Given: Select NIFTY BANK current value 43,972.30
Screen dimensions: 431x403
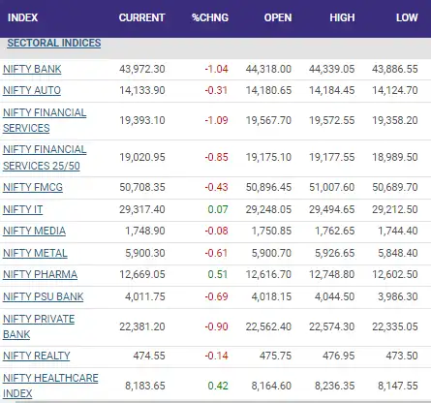Looking at the screenshot, I should click(142, 69).
